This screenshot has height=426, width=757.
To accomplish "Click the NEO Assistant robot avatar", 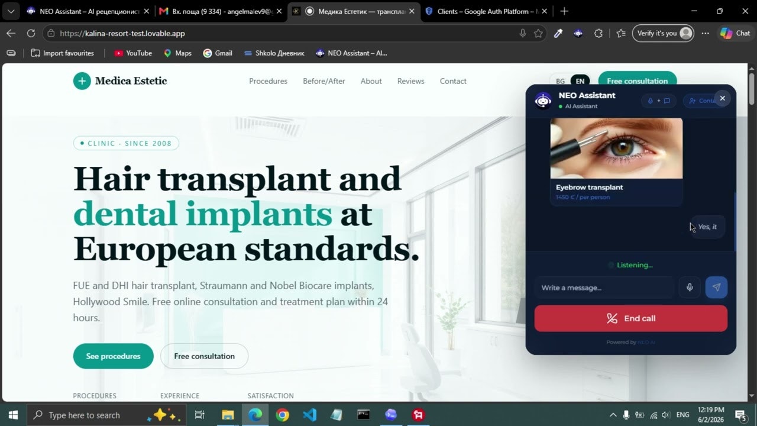I will coord(543,100).
